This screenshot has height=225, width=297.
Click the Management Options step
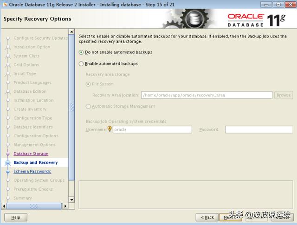(x=35, y=145)
